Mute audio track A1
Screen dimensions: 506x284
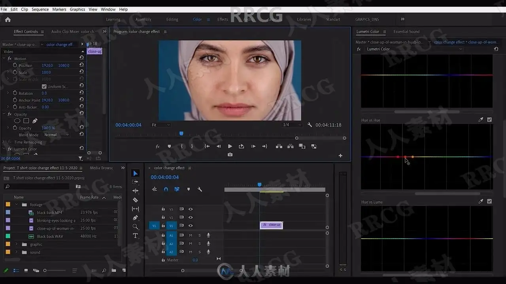pyautogui.click(x=191, y=235)
